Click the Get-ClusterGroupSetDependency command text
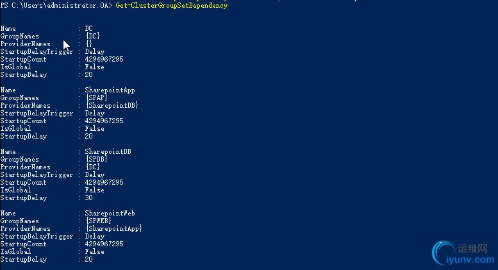This screenshot has width=498, height=270. pyautogui.click(x=172, y=6)
